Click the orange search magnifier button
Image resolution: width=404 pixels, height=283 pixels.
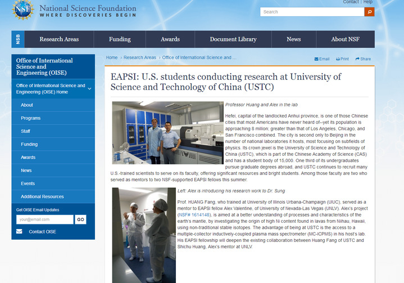click(x=369, y=12)
